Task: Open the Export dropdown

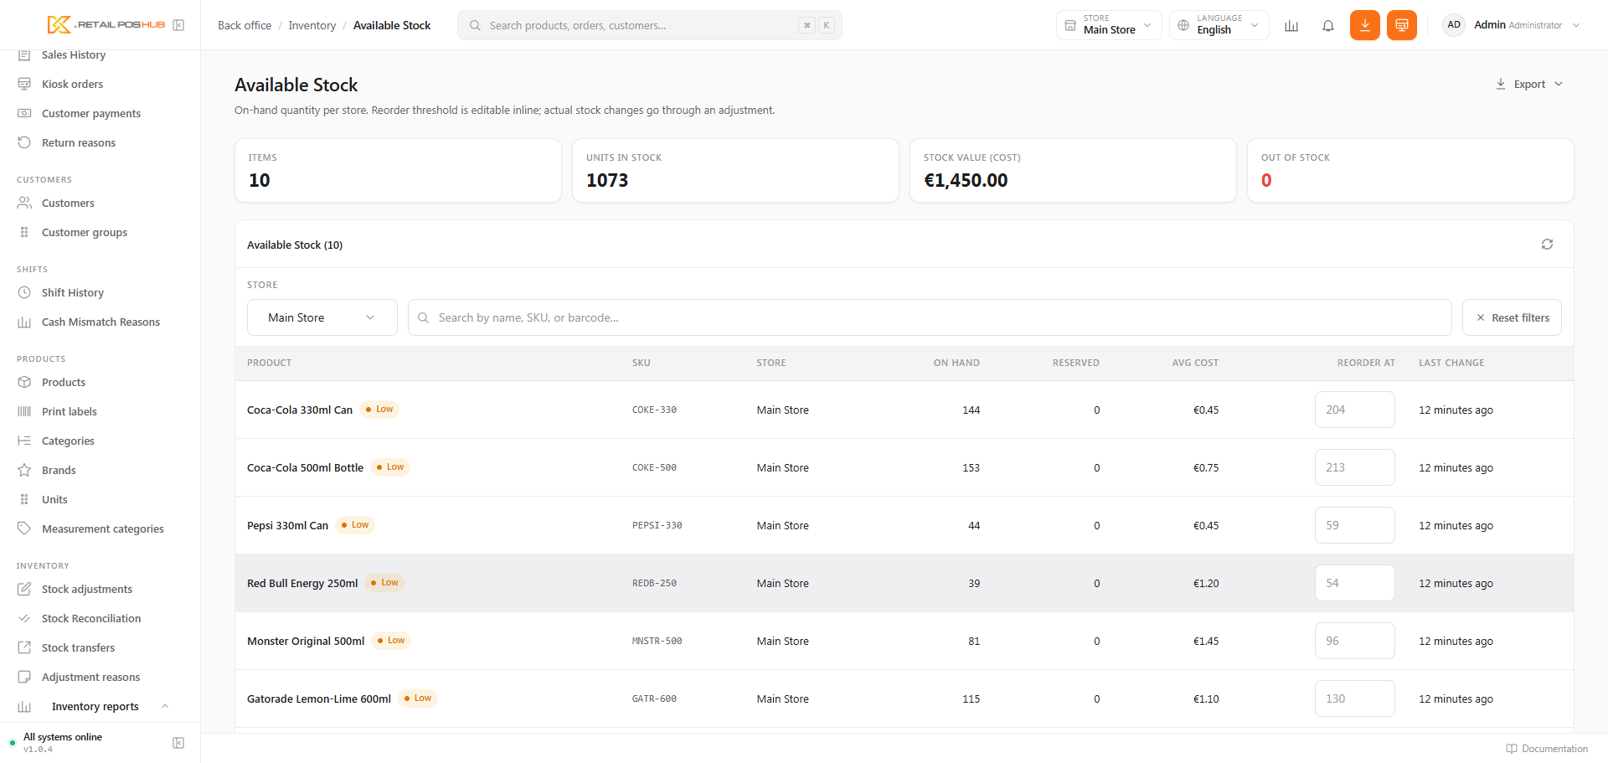Action: click(1529, 85)
